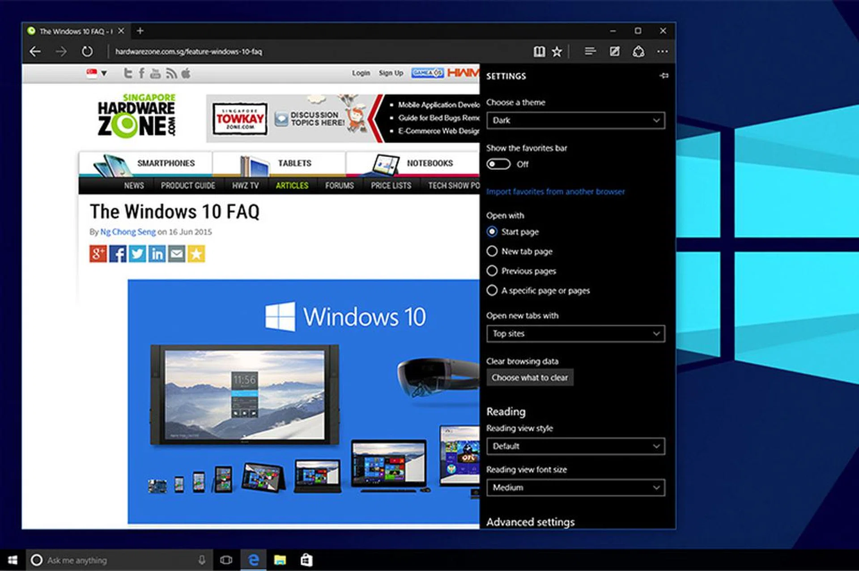Open the Top sites dropdown
This screenshot has height=571, width=859.
[x=575, y=334]
